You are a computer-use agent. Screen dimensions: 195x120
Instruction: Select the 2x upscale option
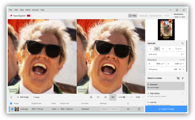coord(157,49)
